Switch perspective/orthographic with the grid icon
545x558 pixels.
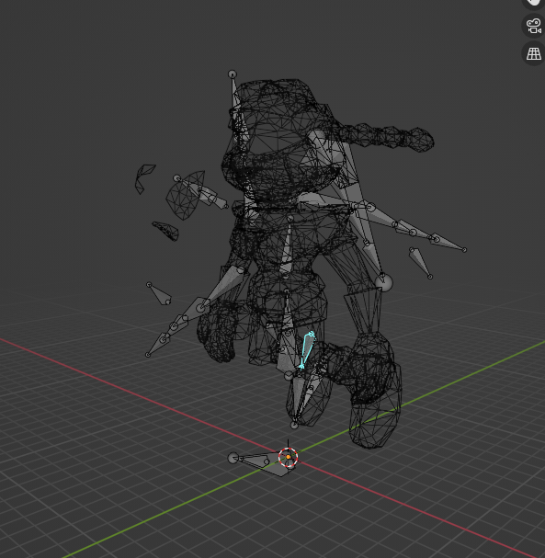pyautogui.click(x=533, y=53)
